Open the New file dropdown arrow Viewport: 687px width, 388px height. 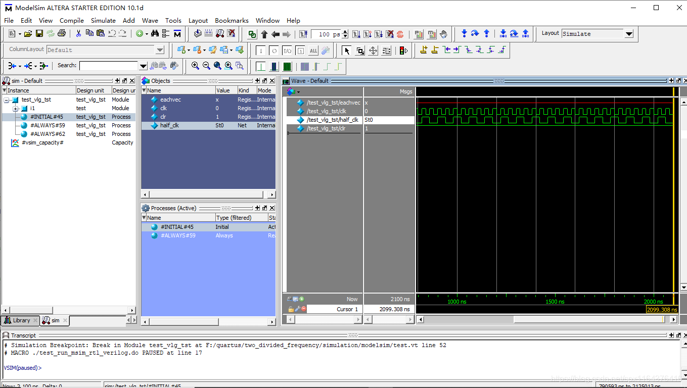20,34
